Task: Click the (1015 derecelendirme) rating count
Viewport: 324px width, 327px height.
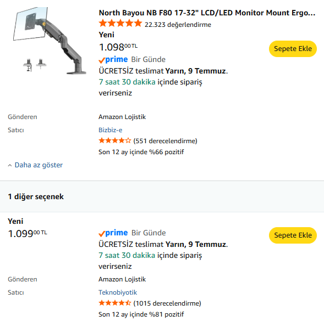Action: pos(167,303)
